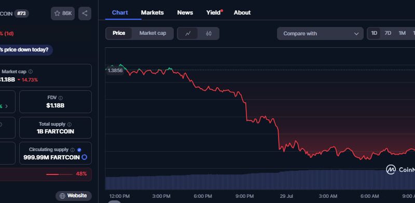
Task: Click the star watchlist button showing 86K
Action: point(63,13)
